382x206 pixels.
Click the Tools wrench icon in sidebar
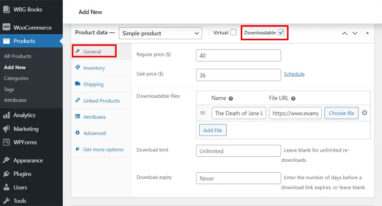(7, 200)
